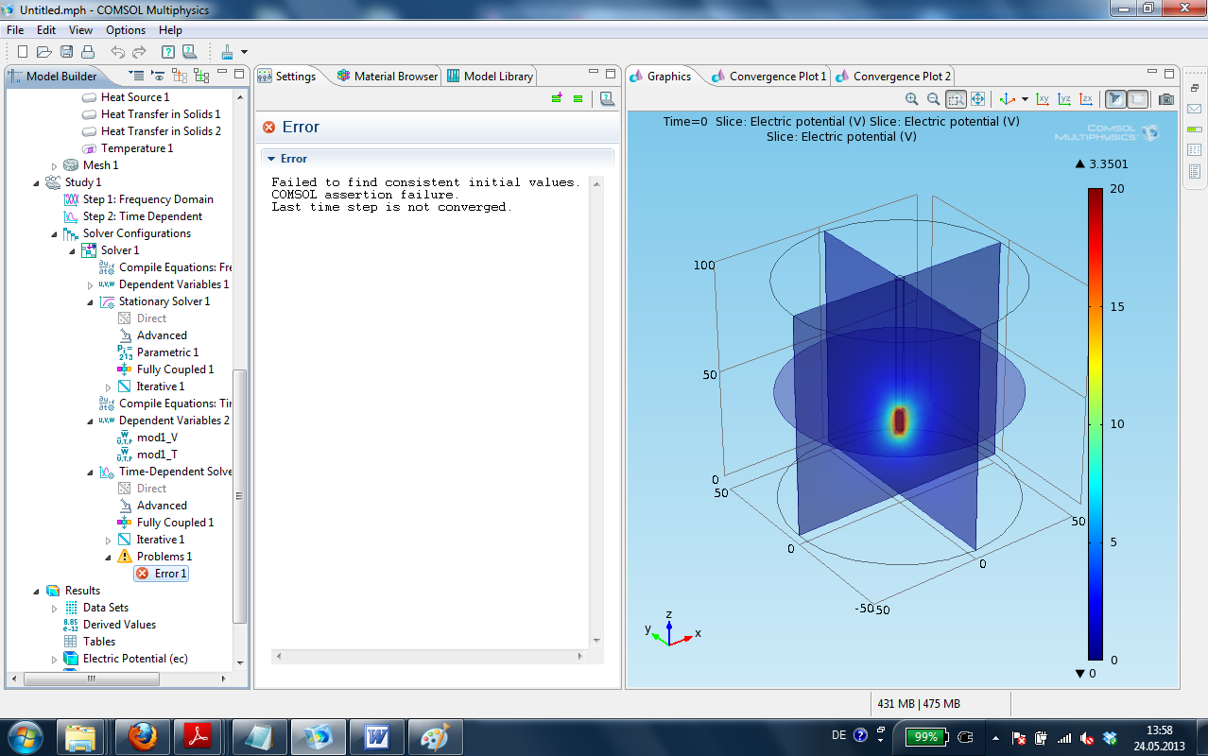Open the Options menu
Image resolution: width=1208 pixels, height=756 pixels.
(x=125, y=30)
